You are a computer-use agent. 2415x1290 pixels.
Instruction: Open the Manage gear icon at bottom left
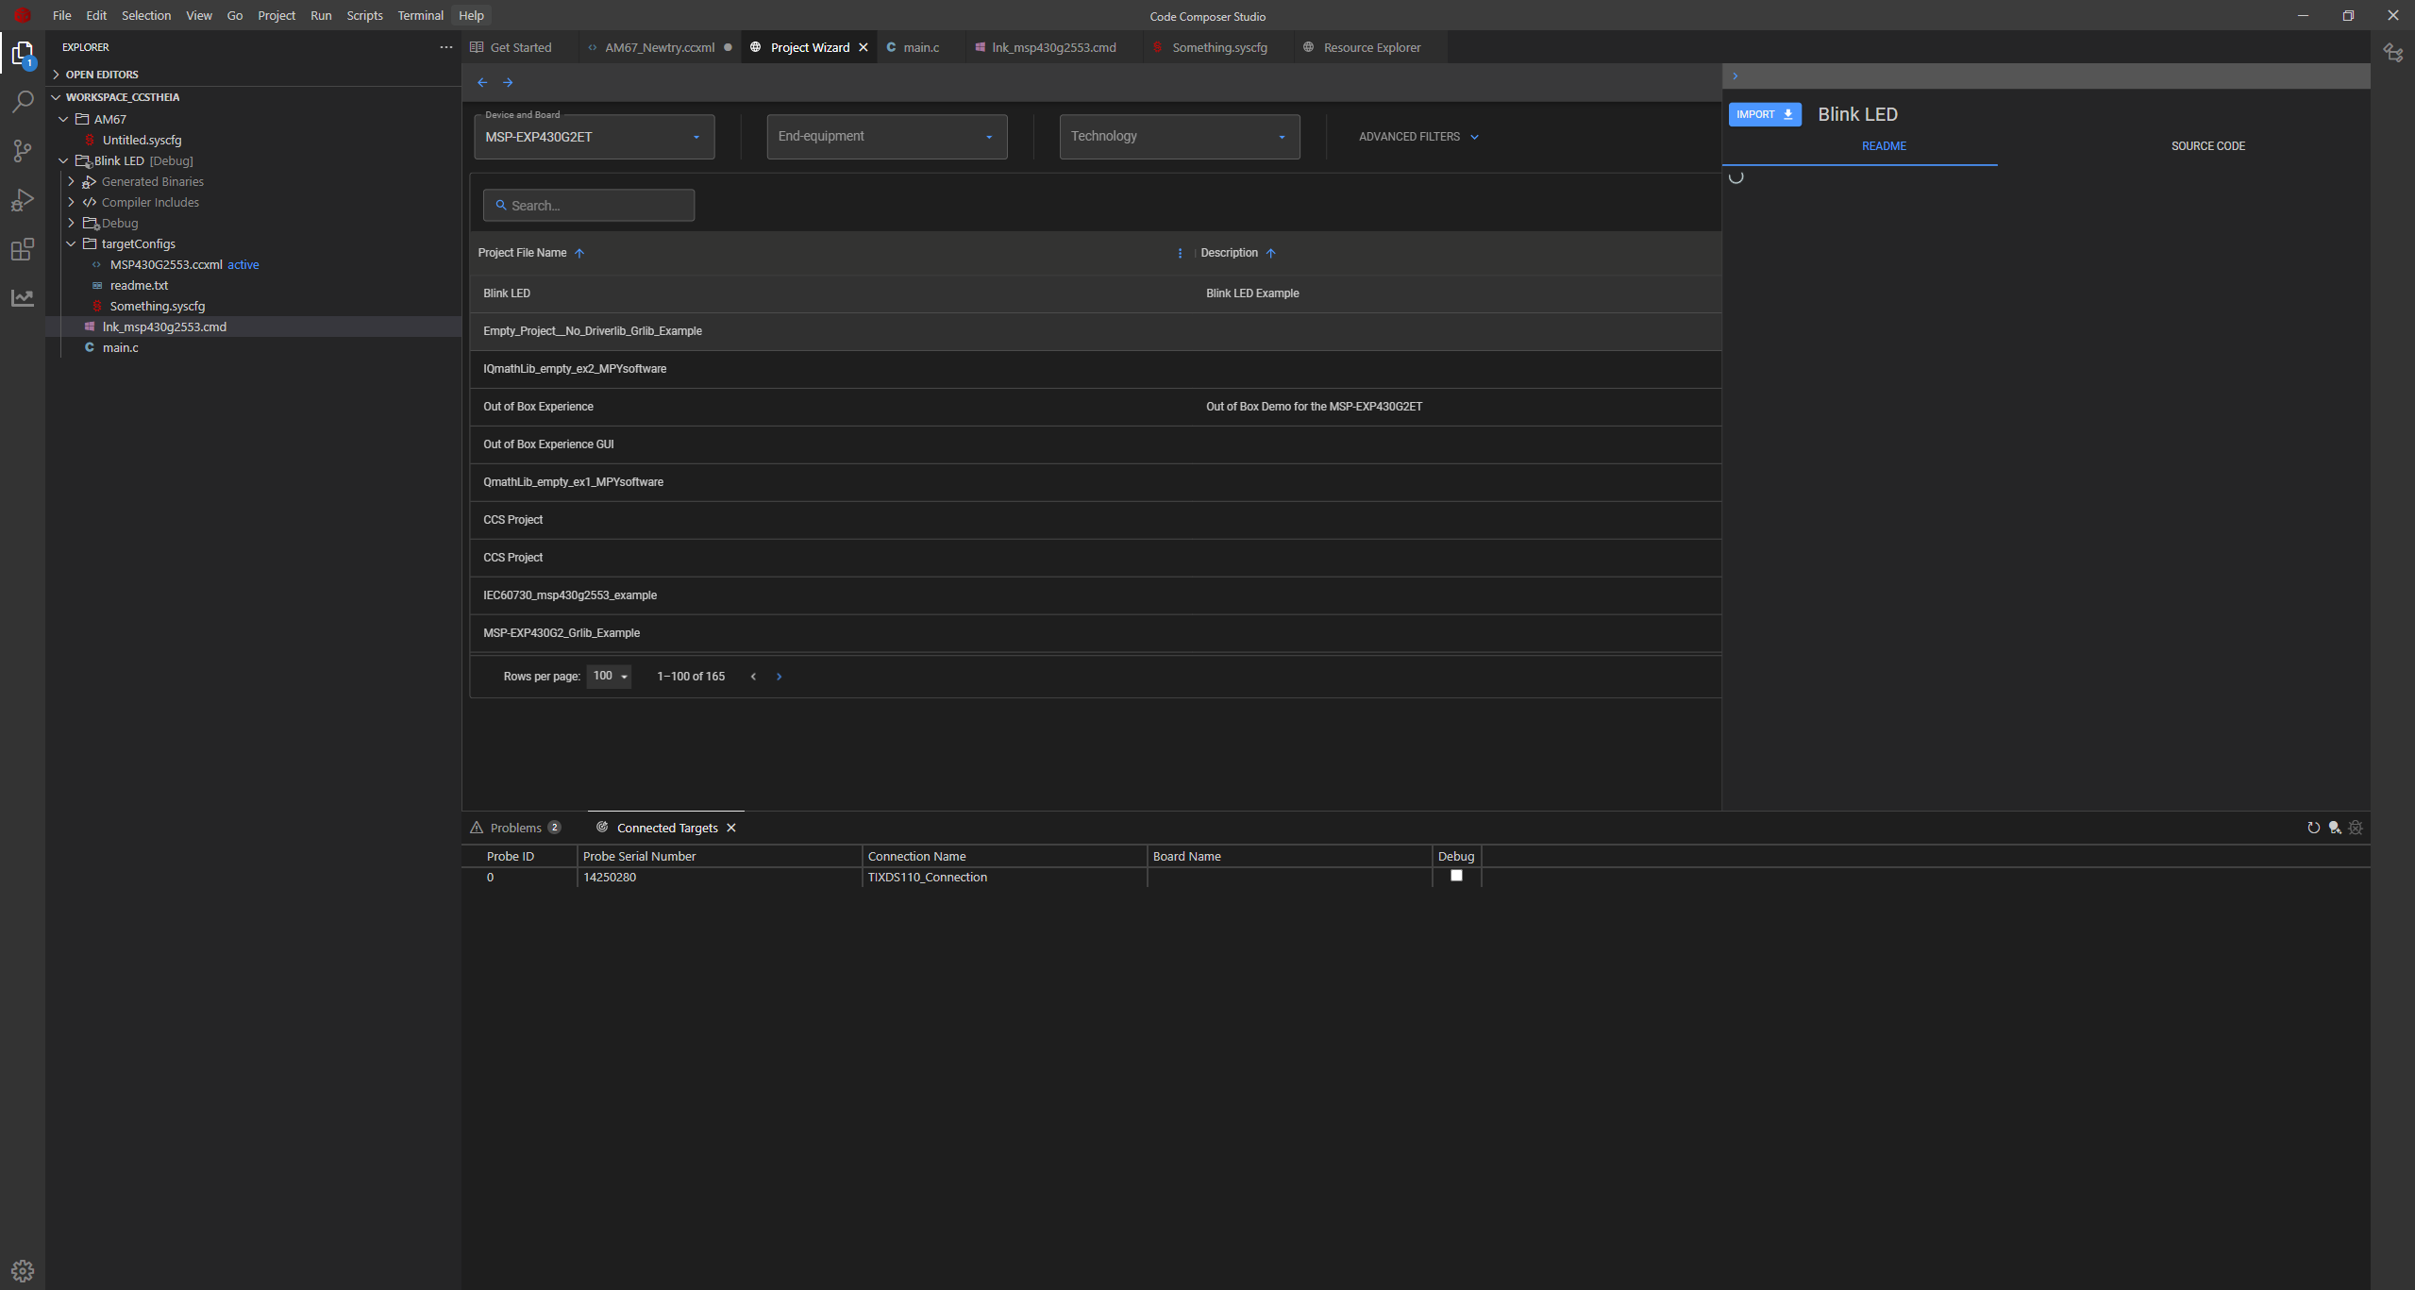click(x=23, y=1270)
